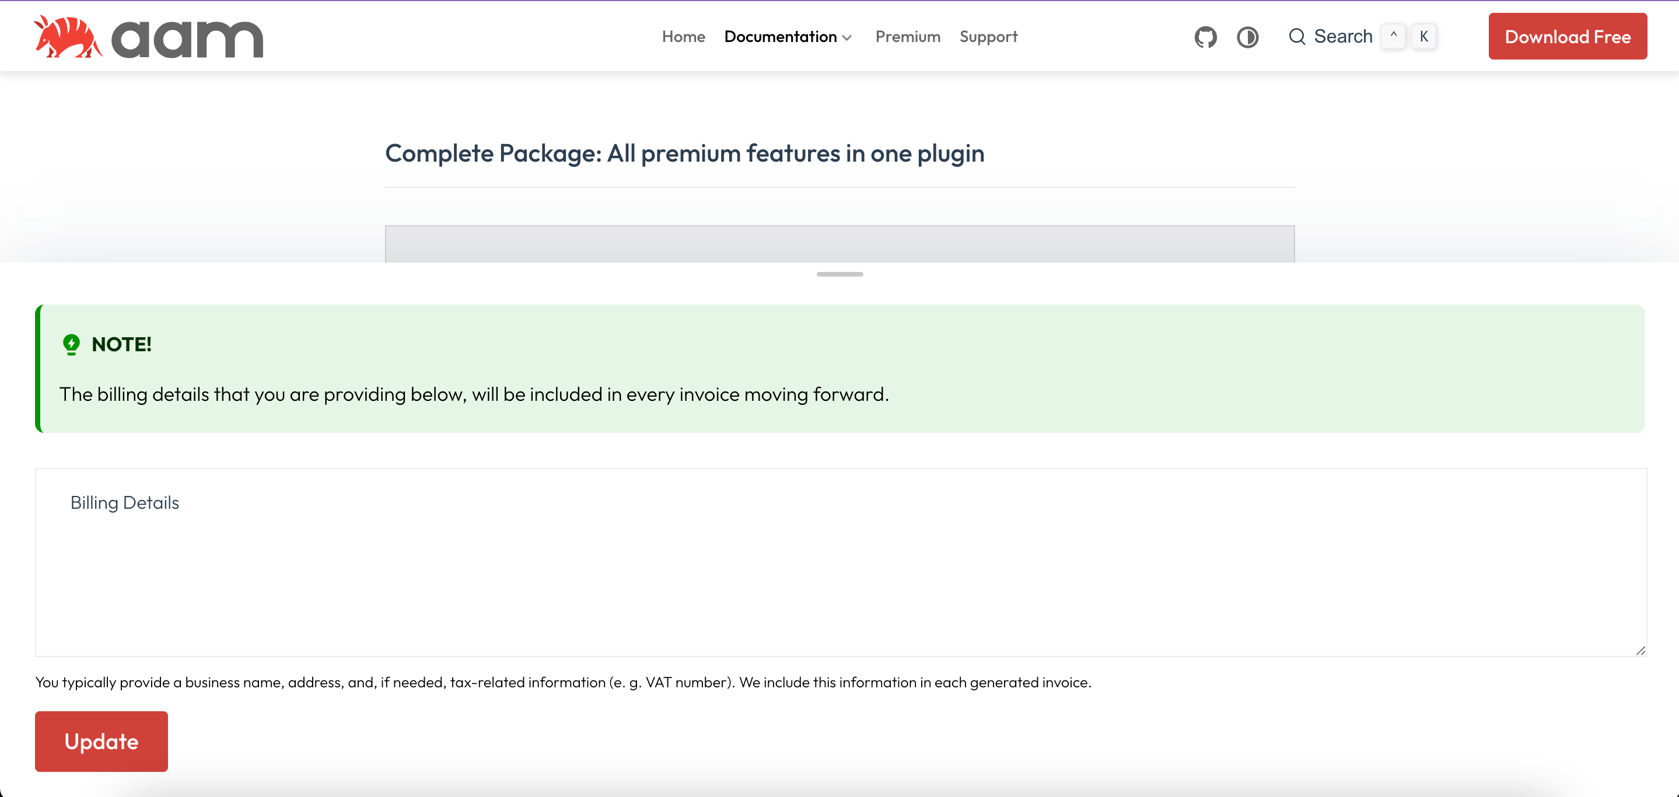Grab the textarea resize corner handle

click(1640, 651)
